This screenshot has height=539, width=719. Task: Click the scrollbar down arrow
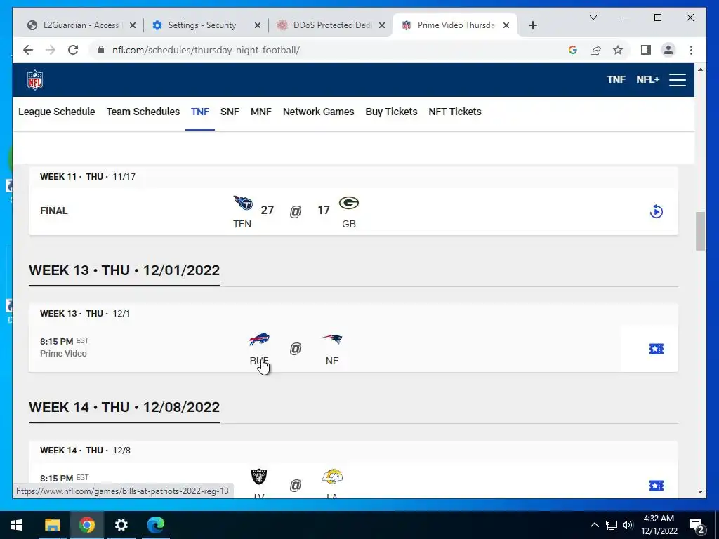pos(700,492)
